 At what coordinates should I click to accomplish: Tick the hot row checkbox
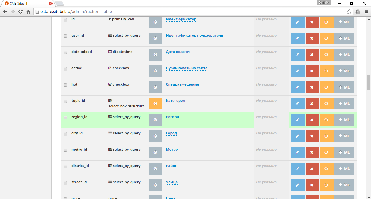(x=65, y=85)
